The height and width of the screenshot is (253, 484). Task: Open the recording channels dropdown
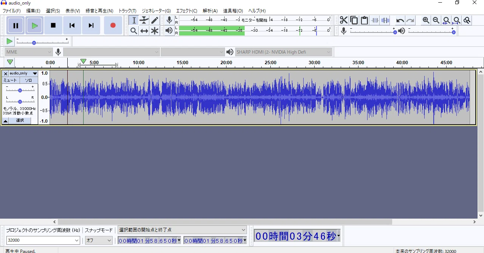point(193,52)
